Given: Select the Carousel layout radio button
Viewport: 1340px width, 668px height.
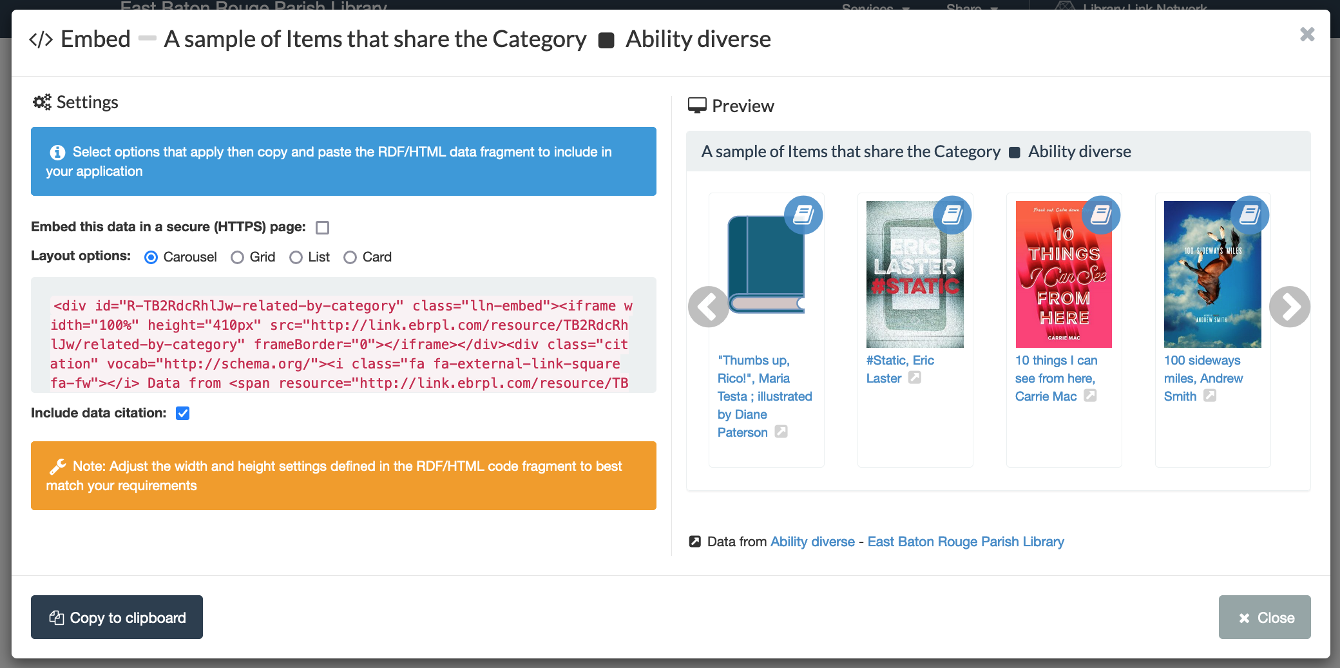Looking at the screenshot, I should tap(151, 257).
